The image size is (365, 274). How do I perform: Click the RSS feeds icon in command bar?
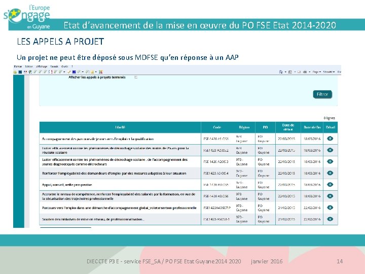pyautogui.click(x=290, y=72)
